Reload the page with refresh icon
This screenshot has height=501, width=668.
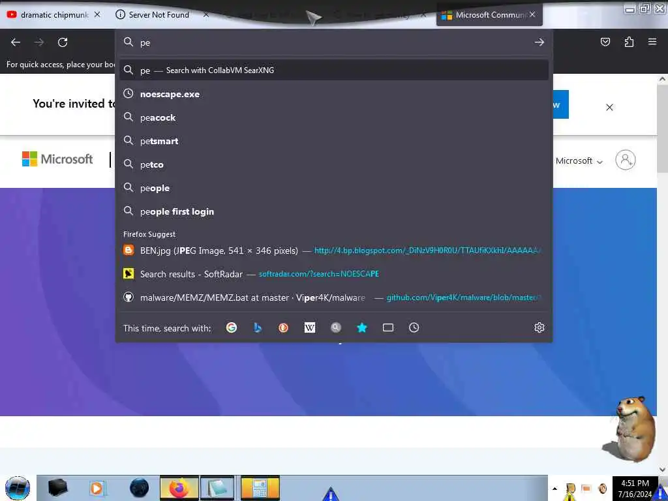(x=63, y=42)
